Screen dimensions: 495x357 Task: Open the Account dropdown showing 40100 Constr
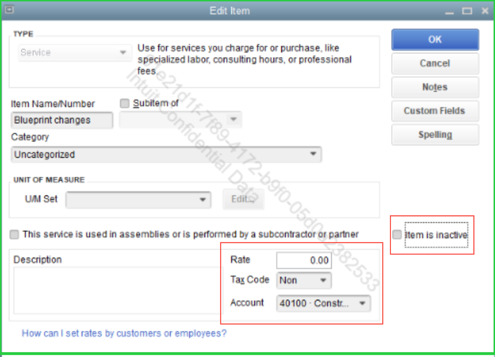361,303
